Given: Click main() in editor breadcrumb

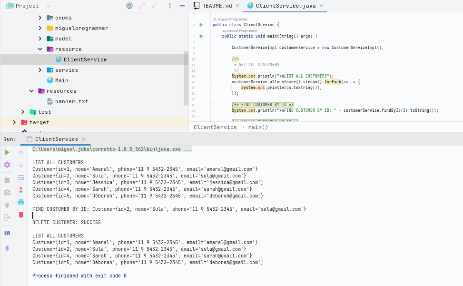Looking at the screenshot, I should 258,127.
